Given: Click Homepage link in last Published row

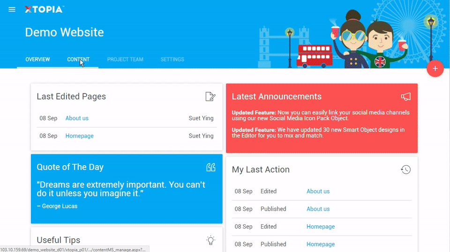Looking at the screenshot, I should [321, 244].
